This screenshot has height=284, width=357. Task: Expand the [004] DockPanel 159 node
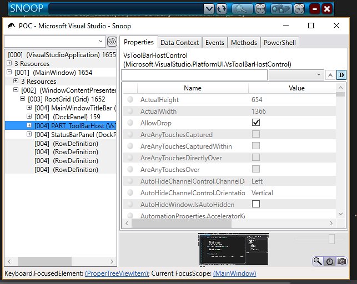(x=29, y=116)
